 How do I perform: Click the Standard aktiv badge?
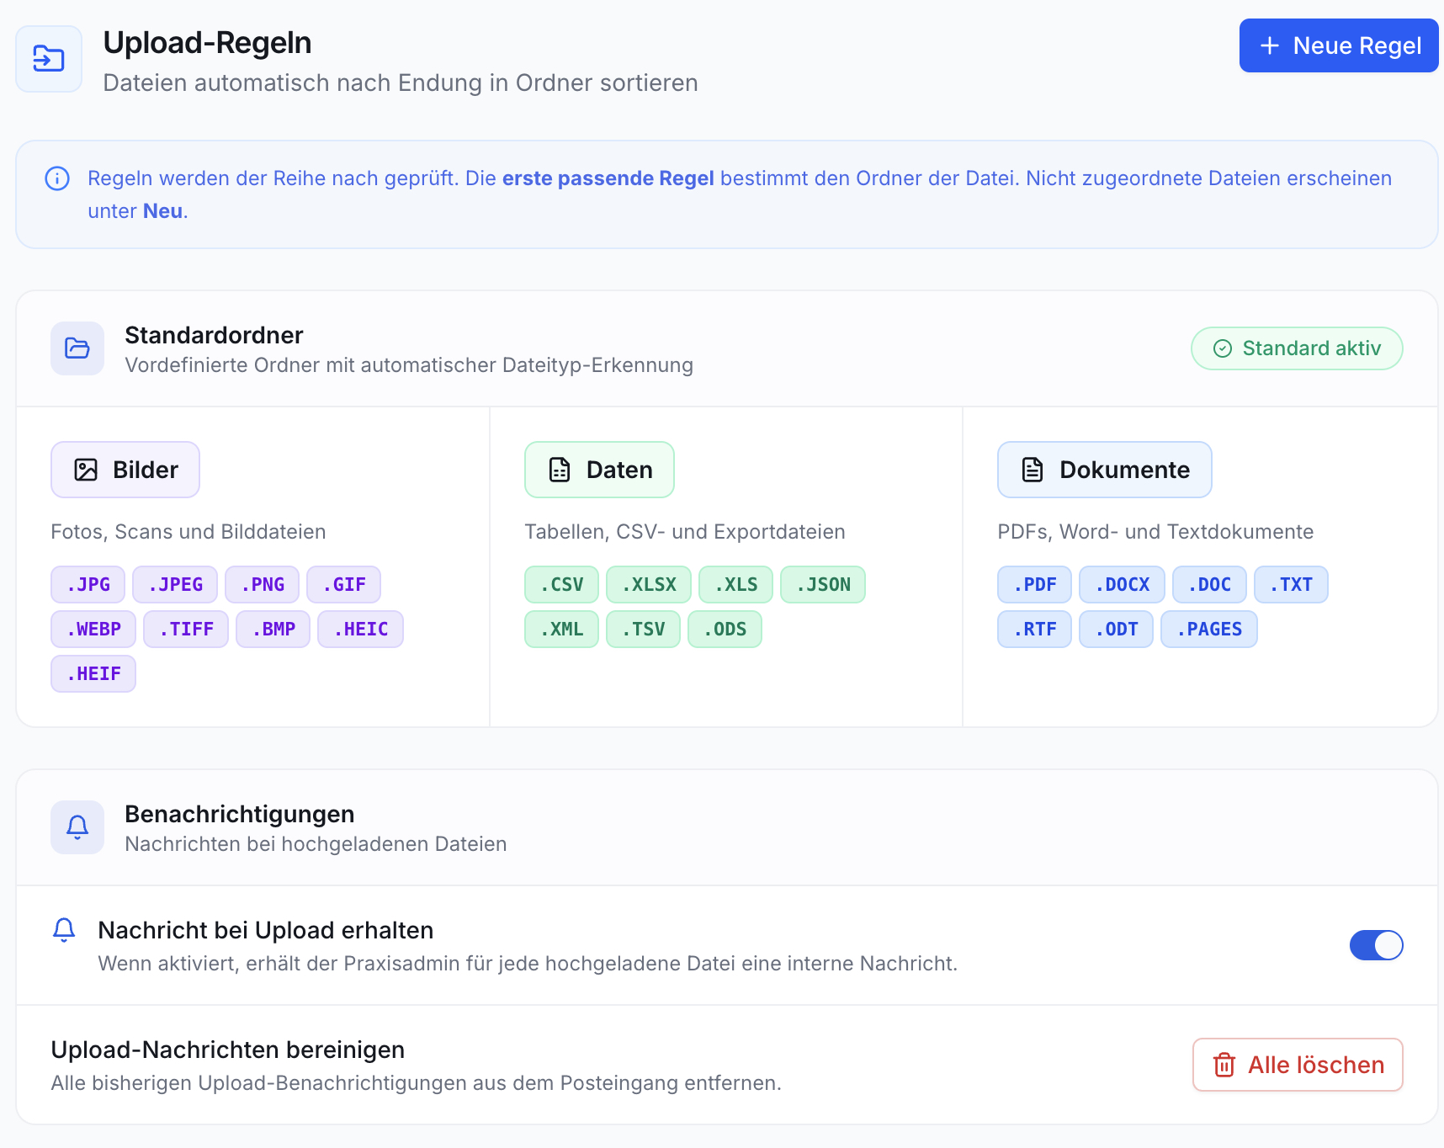[x=1297, y=348]
